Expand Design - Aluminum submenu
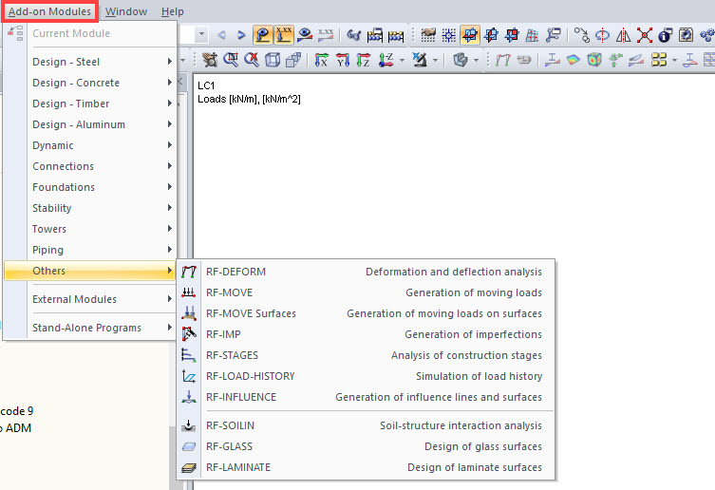The width and height of the screenshot is (715, 490). pyautogui.click(x=90, y=124)
